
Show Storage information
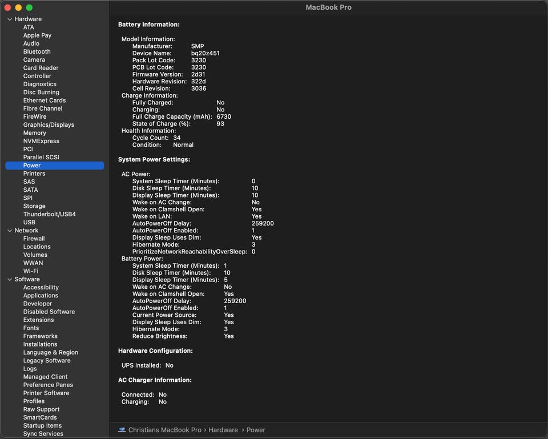[34, 206]
